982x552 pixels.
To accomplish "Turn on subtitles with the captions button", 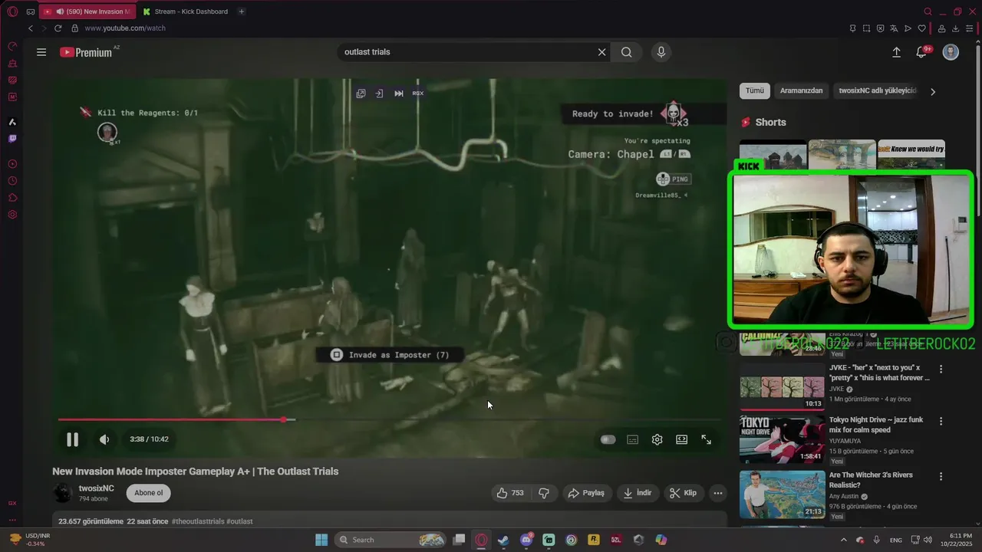I will click(633, 439).
